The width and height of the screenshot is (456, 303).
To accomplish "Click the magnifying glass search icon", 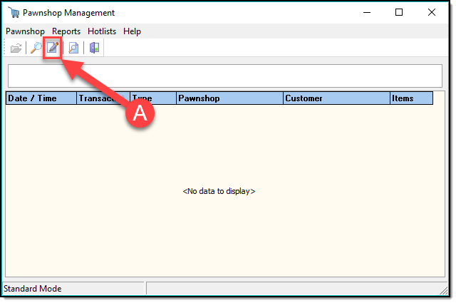I will coord(35,48).
